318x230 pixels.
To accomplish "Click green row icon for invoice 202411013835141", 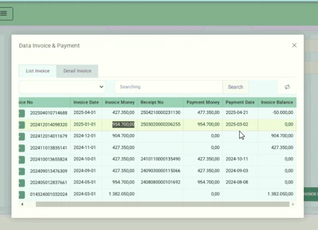I will tap(22, 148).
